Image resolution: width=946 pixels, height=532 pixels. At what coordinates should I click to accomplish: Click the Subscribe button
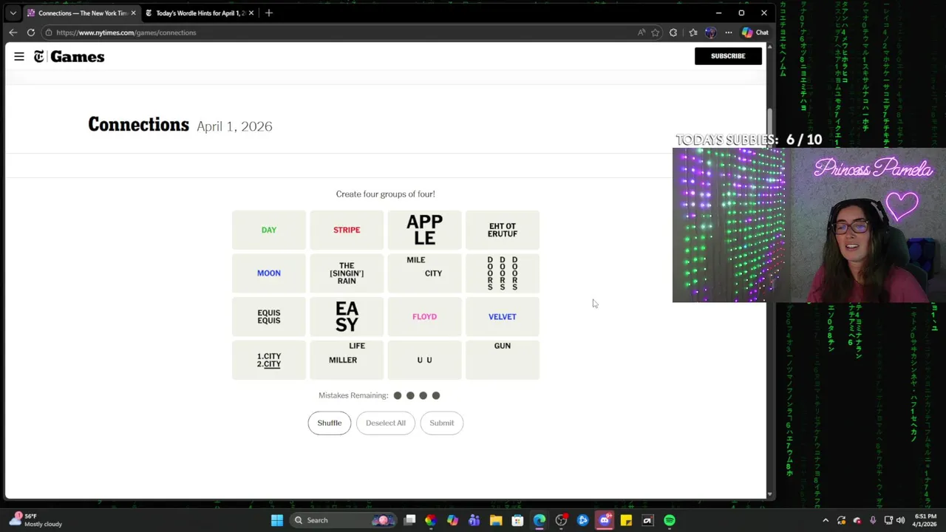728,56
